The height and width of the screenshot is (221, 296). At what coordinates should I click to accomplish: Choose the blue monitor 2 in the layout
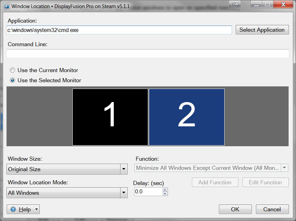(187, 117)
